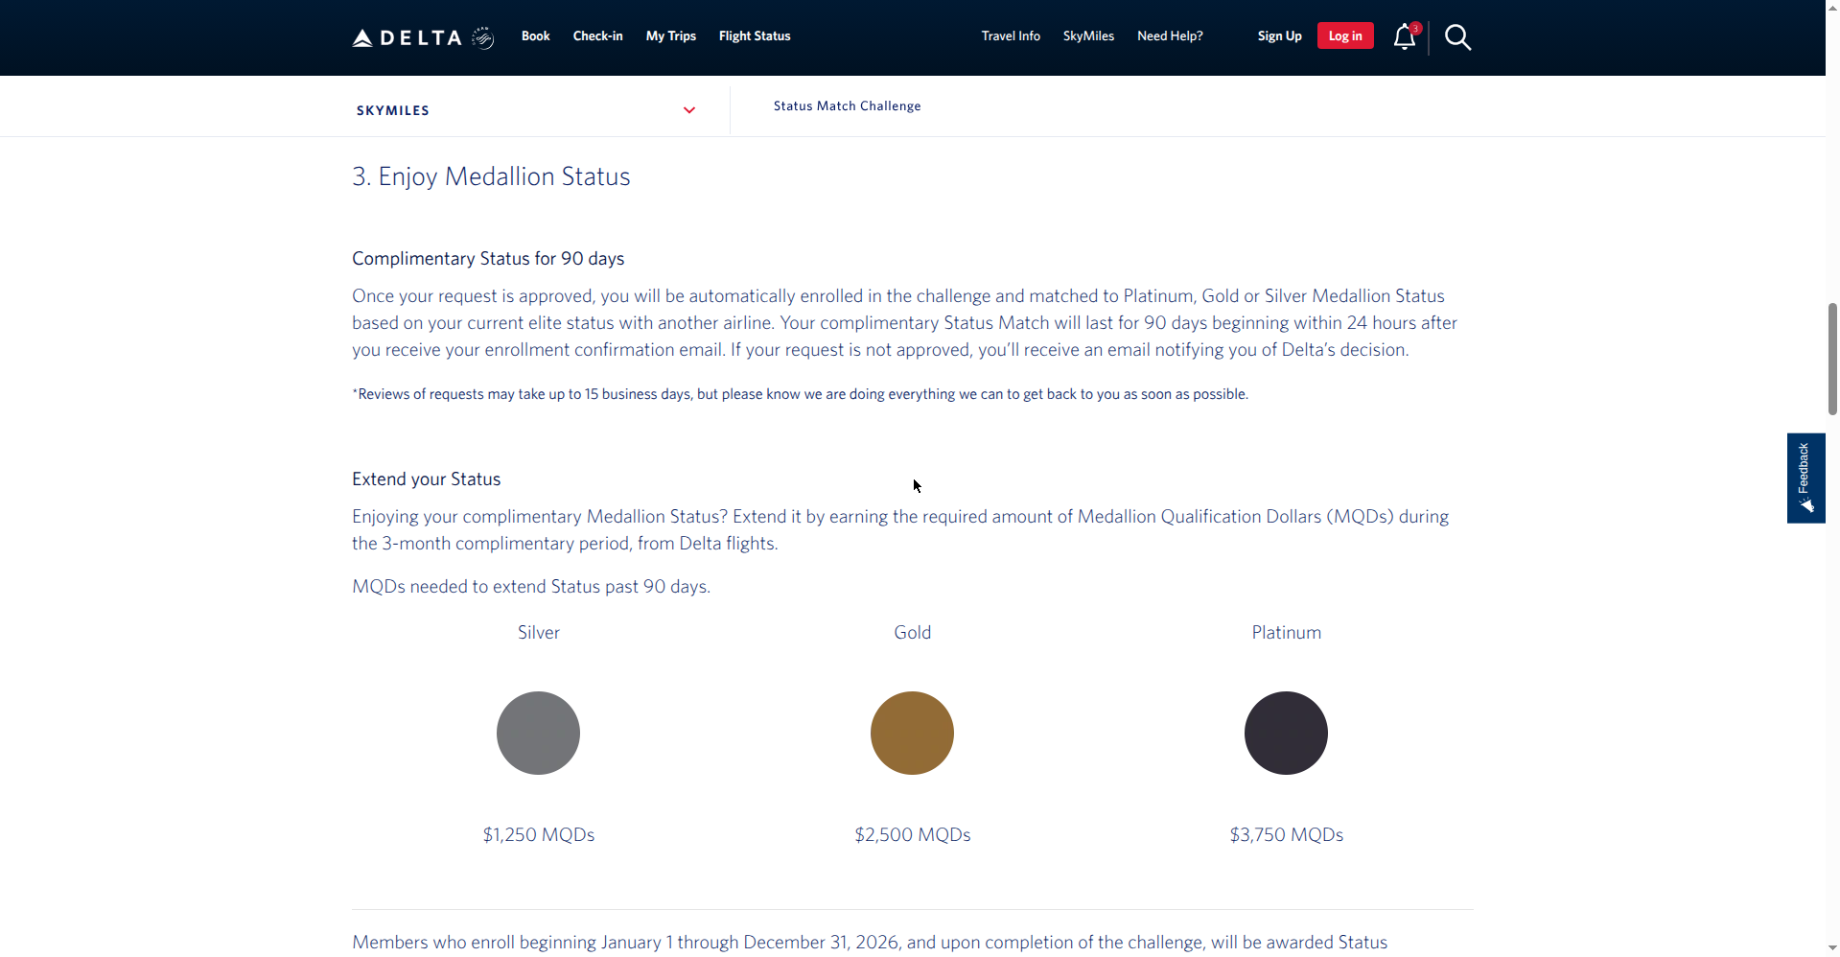1840x957 pixels.
Task: Click the Delta logo in header
Action: click(423, 37)
